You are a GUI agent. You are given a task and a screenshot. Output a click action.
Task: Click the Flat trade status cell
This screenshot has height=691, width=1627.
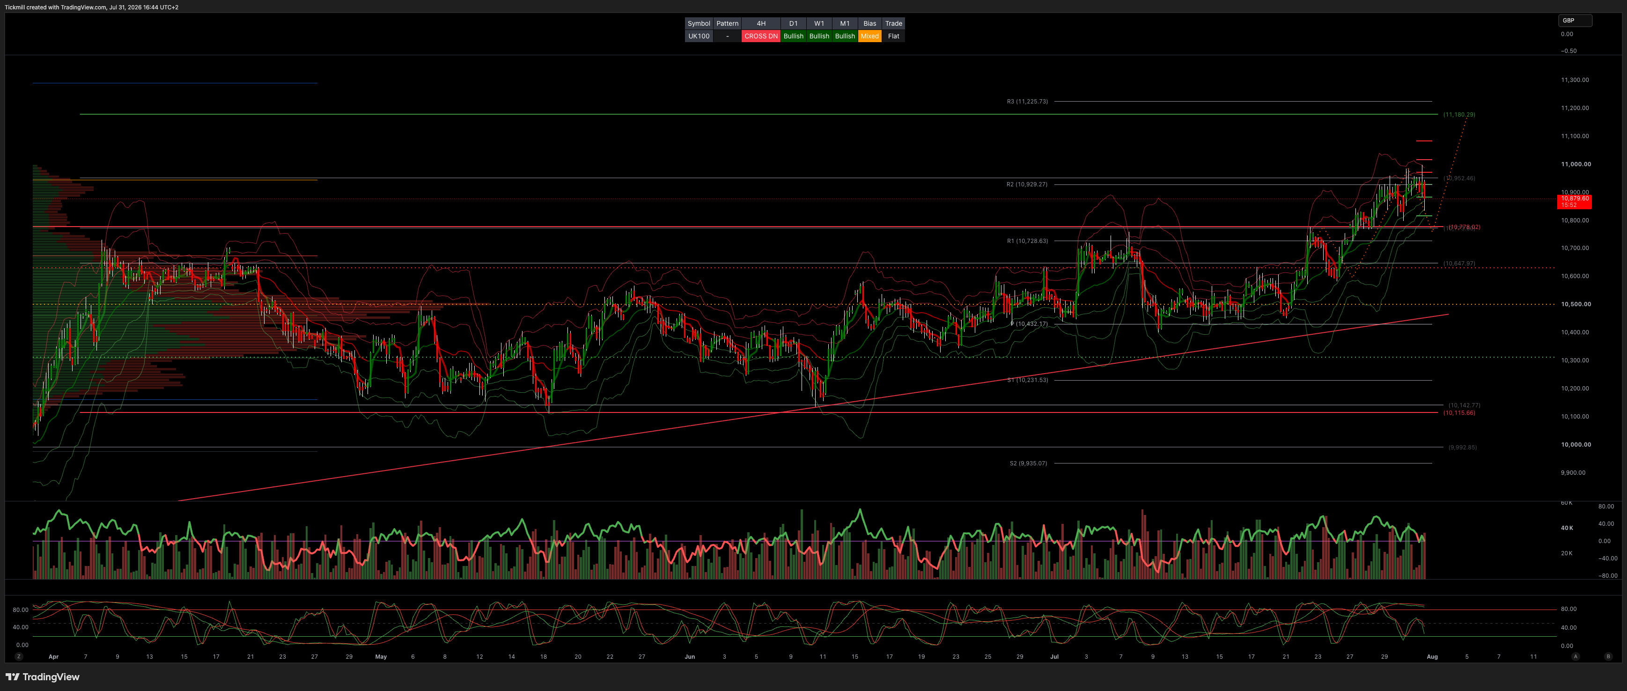[893, 36]
